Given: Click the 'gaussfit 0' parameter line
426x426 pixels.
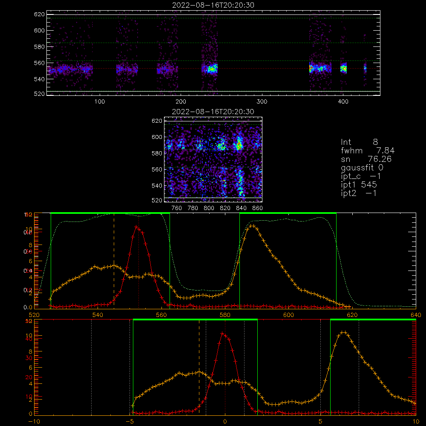Looking at the screenshot, I should pyautogui.click(x=362, y=167).
